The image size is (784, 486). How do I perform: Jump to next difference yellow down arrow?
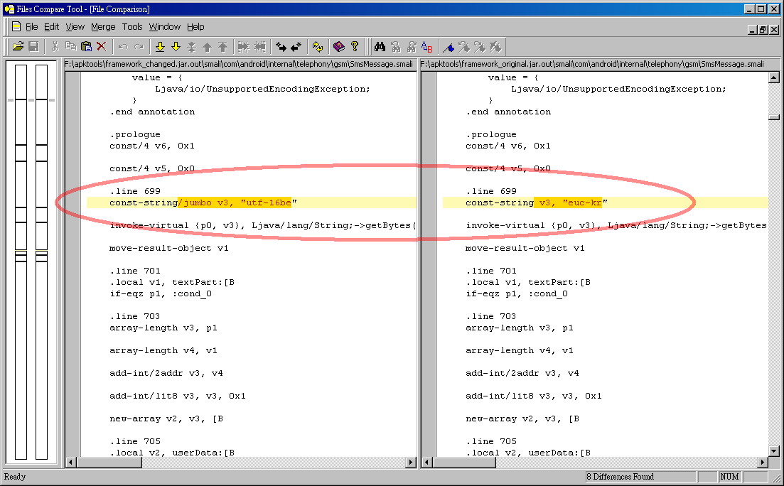[160, 47]
